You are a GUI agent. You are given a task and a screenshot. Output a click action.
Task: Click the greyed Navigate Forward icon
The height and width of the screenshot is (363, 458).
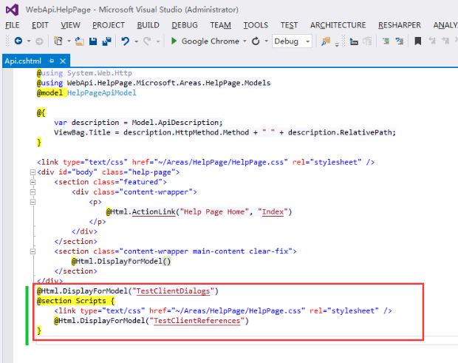pos(39,41)
